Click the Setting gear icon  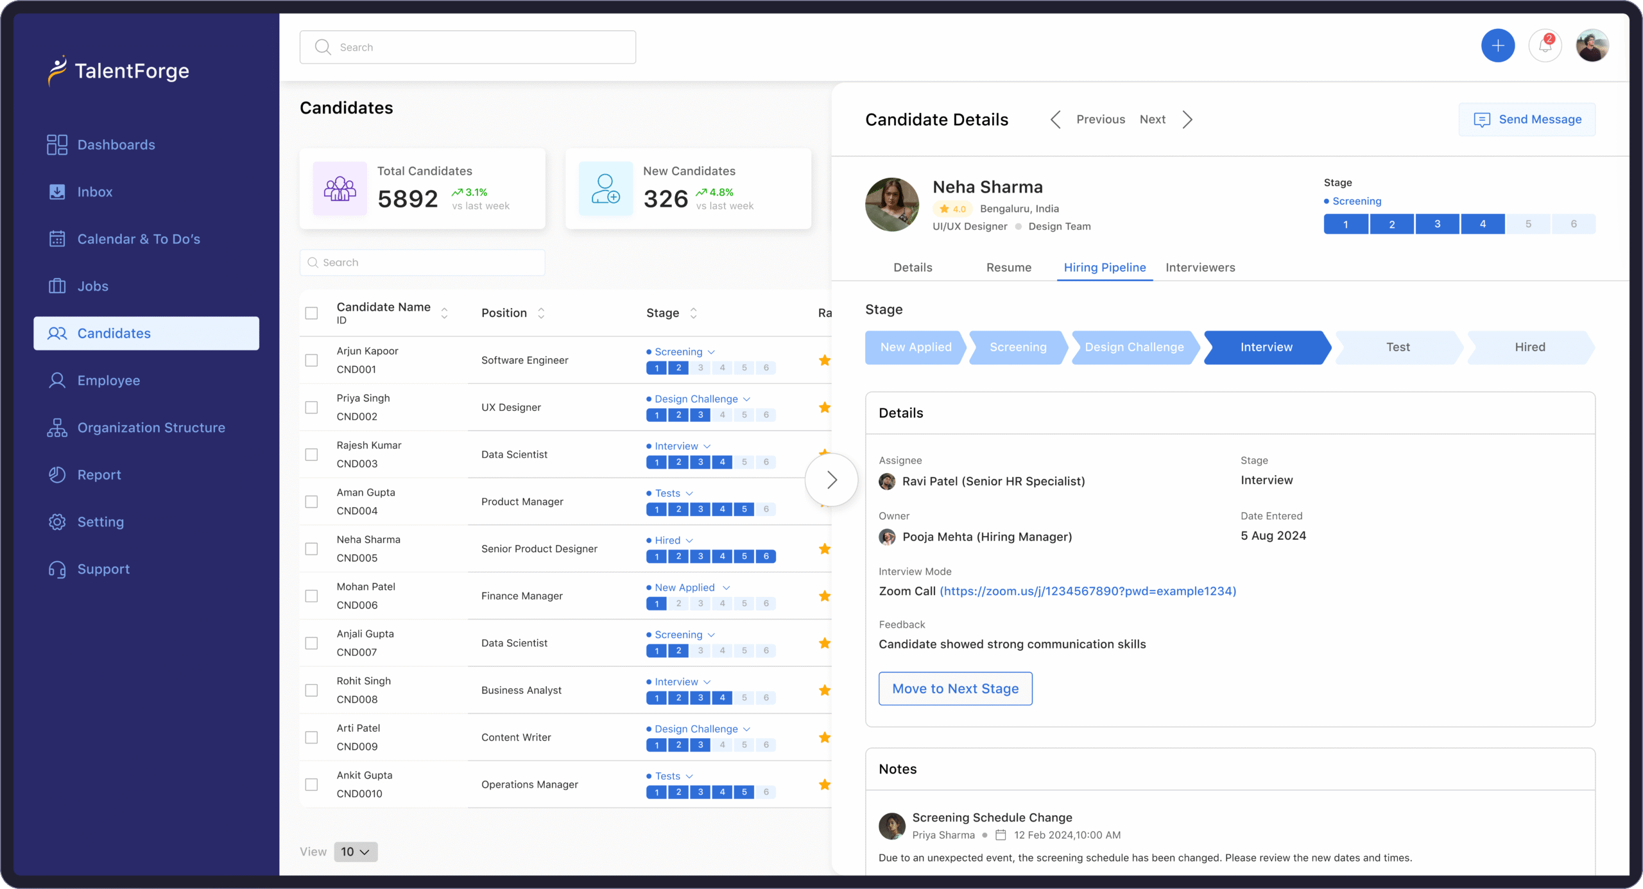57,522
